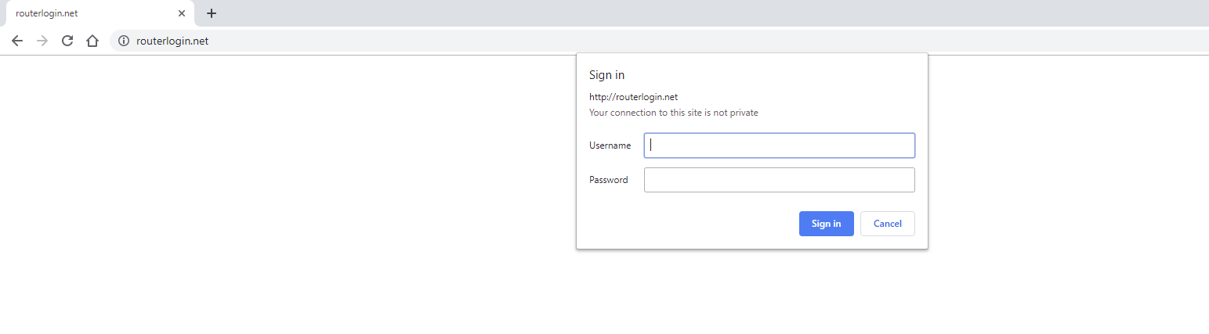
Task: Go to the Home page icon
Action: (x=92, y=41)
